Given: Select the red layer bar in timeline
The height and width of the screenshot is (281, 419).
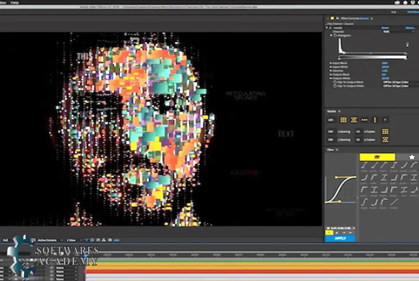Looking at the screenshot, I should [252, 271].
